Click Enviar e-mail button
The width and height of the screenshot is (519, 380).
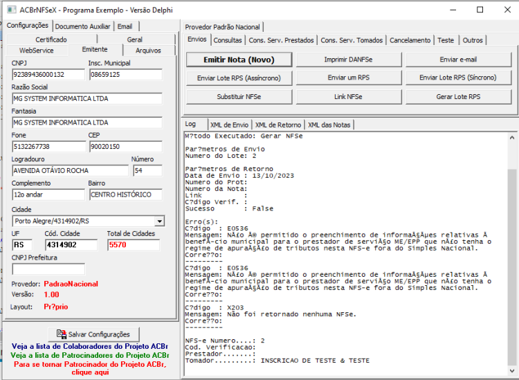(x=458, y=60)
